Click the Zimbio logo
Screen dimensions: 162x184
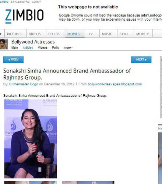[x=24, y=16]
